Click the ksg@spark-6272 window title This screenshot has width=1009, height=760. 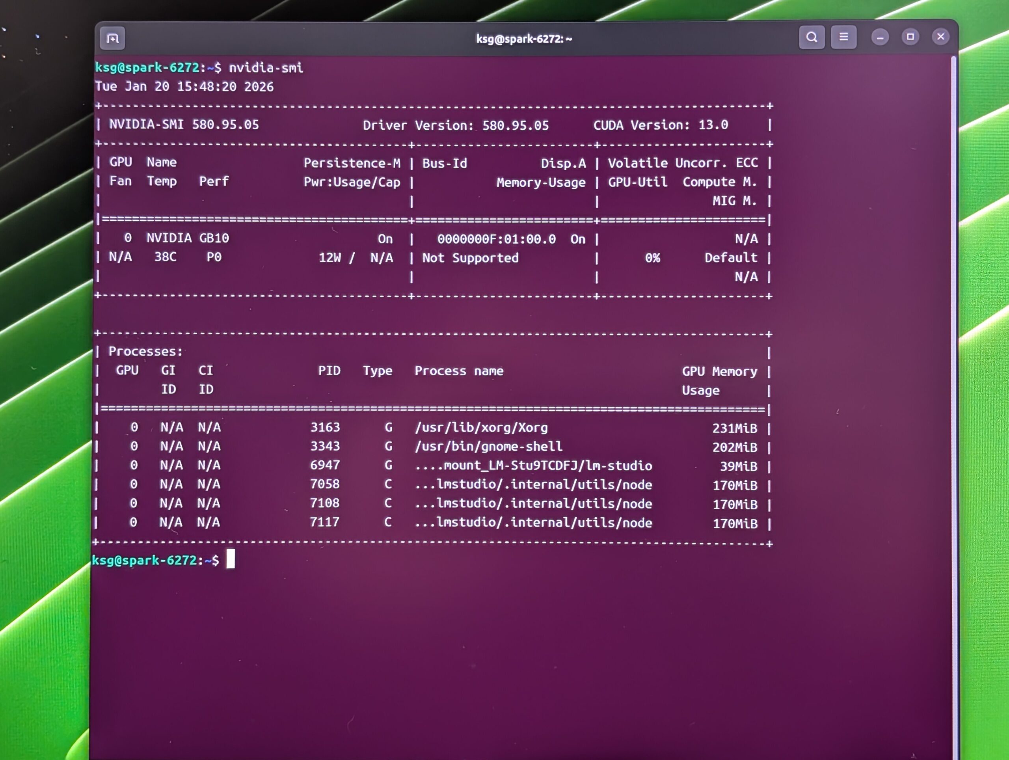pos(524,39)
